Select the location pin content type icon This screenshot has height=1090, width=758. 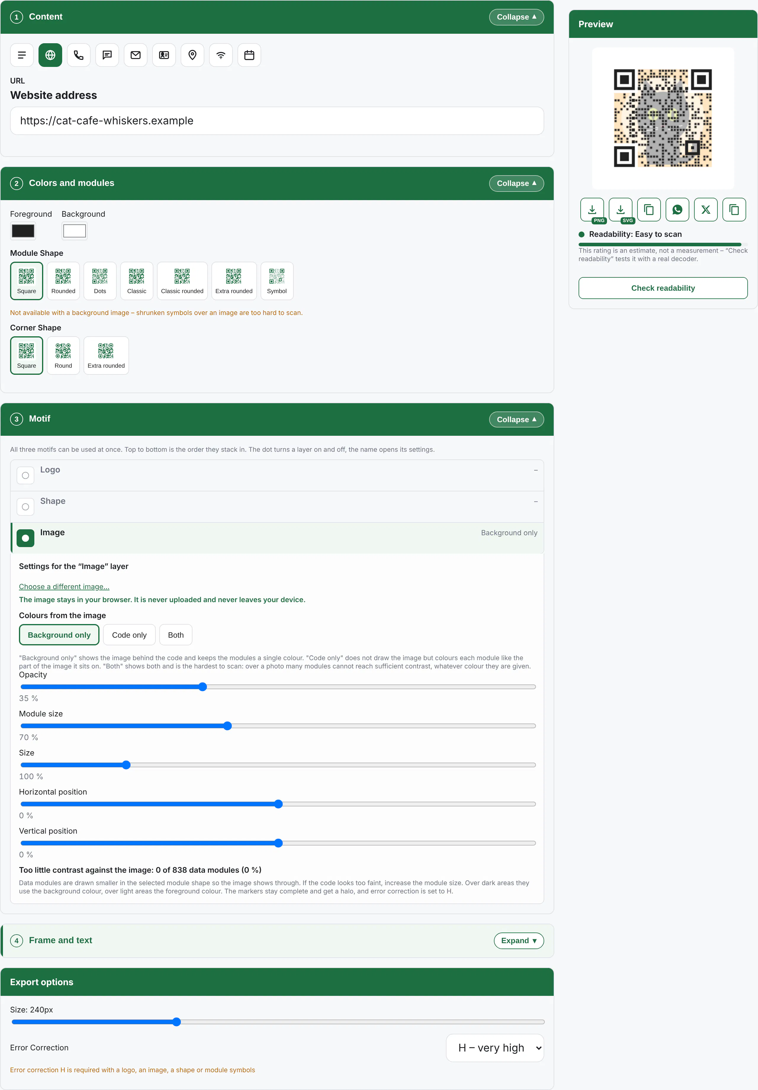click(x=192, y=55)
